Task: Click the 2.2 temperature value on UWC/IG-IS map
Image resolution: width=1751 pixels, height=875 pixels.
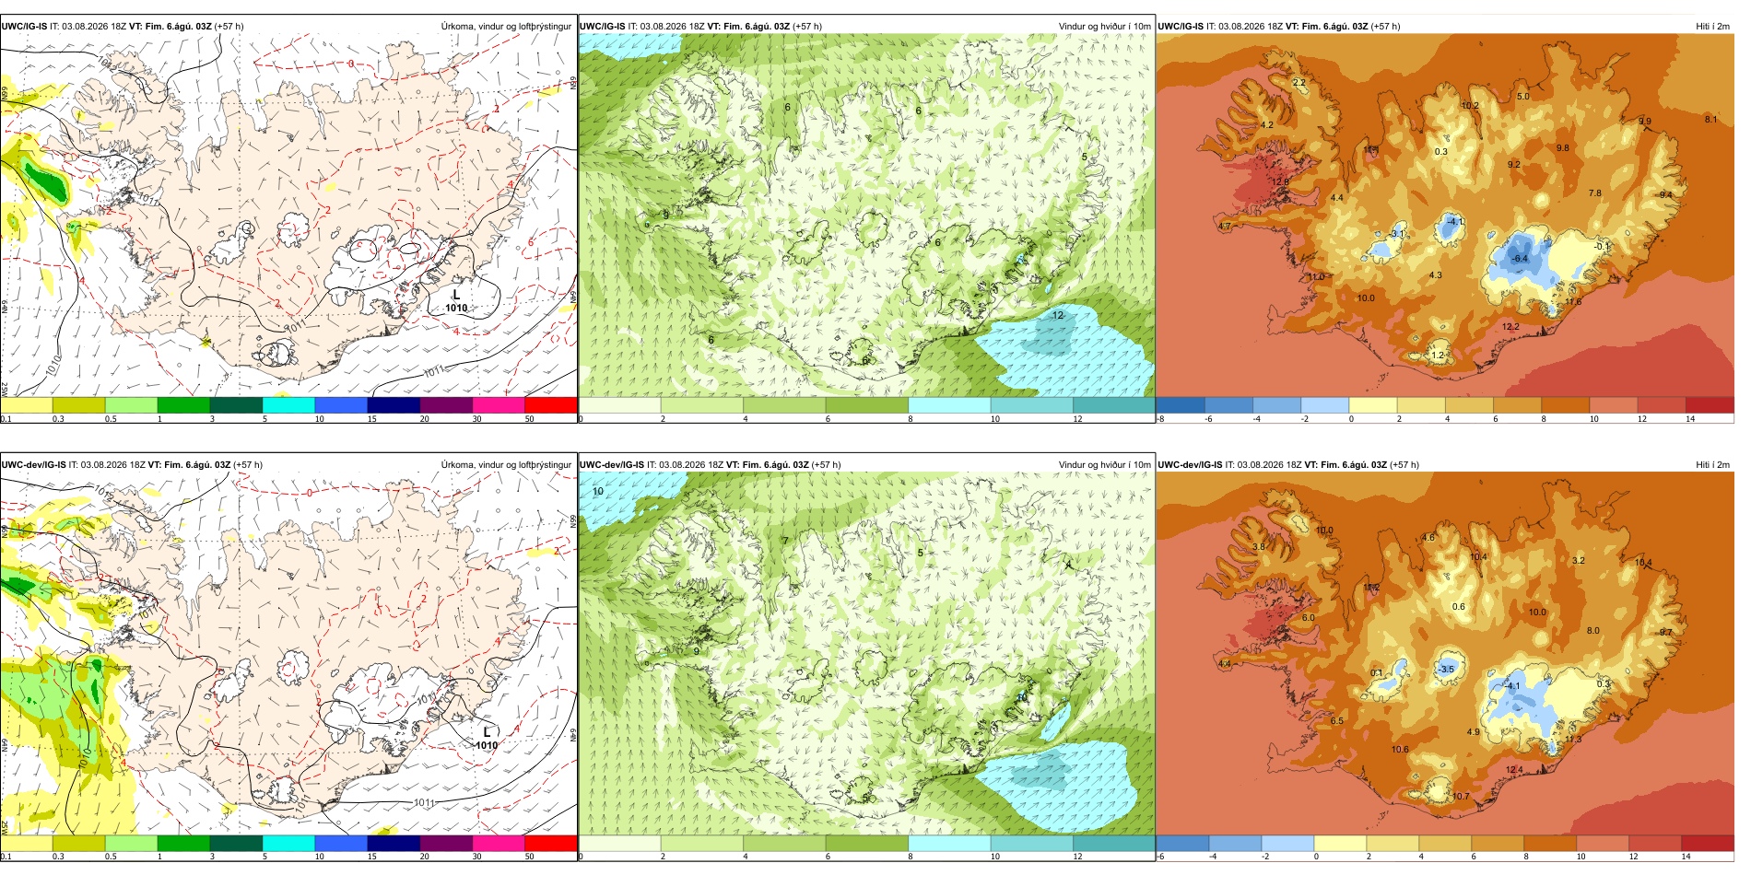Action: click(x=1299, y=83)
